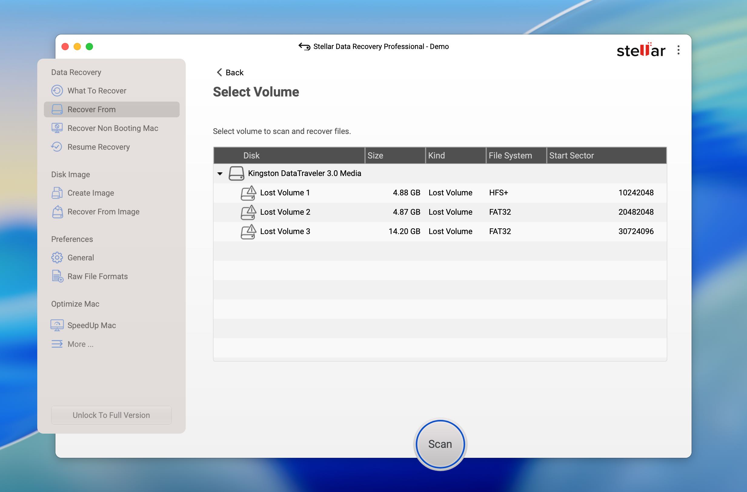The height and width of the screenshot is (492, 747).
Task: Open SpeedUp Mac option
Action: point(91,325)
